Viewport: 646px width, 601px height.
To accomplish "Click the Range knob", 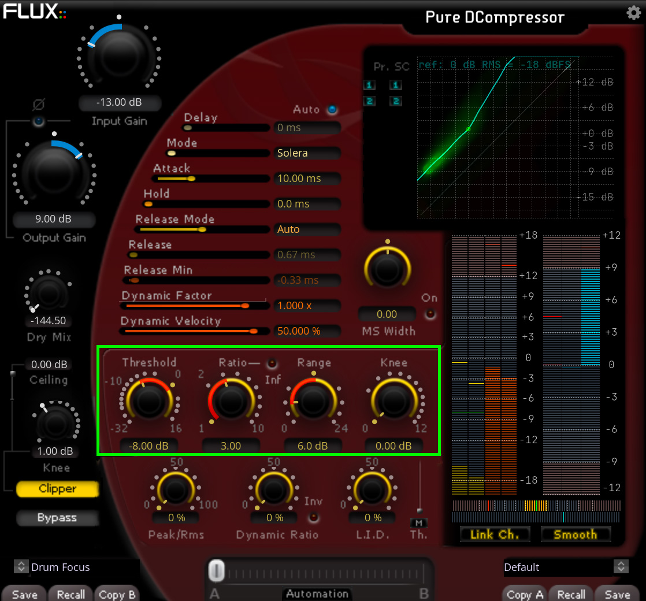I will point(313,401).
